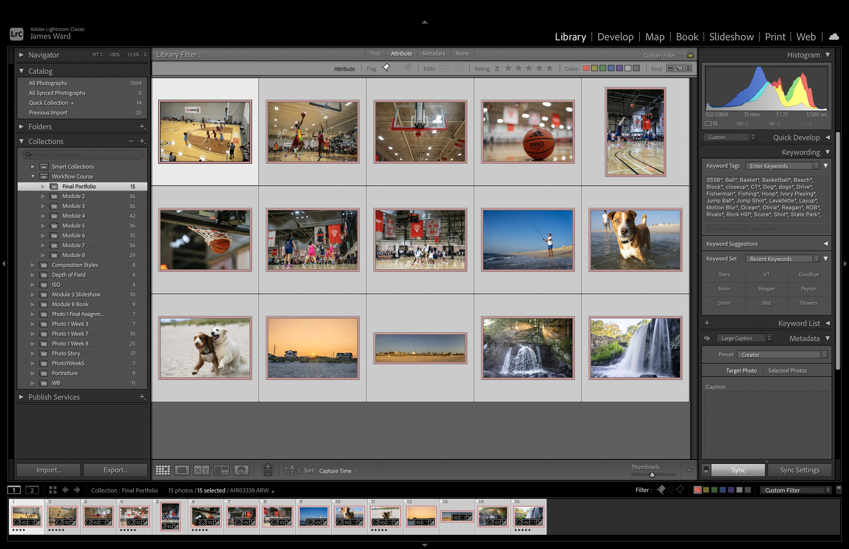Image resolution: width=849 pixels, height=549 pixels.
Task: Click the filter lock icon
Action: (x=690, y=54)
